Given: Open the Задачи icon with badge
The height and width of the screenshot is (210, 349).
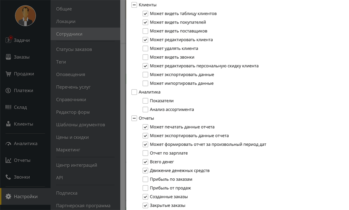Looking at the screenshot, I should [9, 40].
